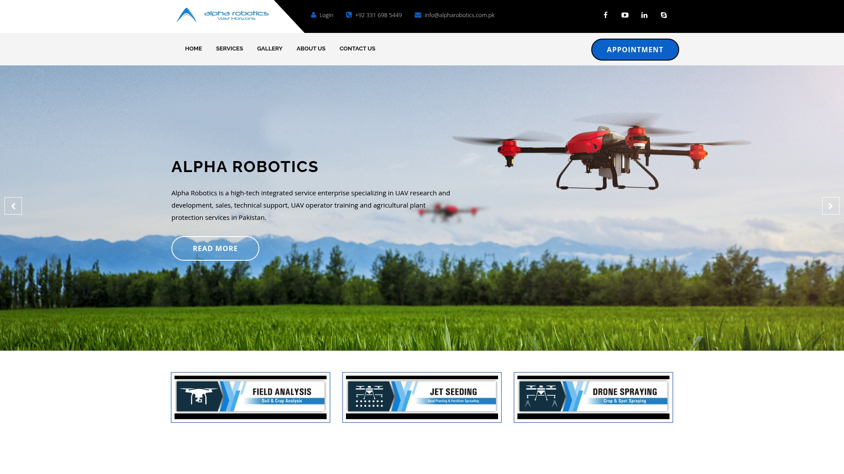Open the Services menu item

tap(229, 49)
